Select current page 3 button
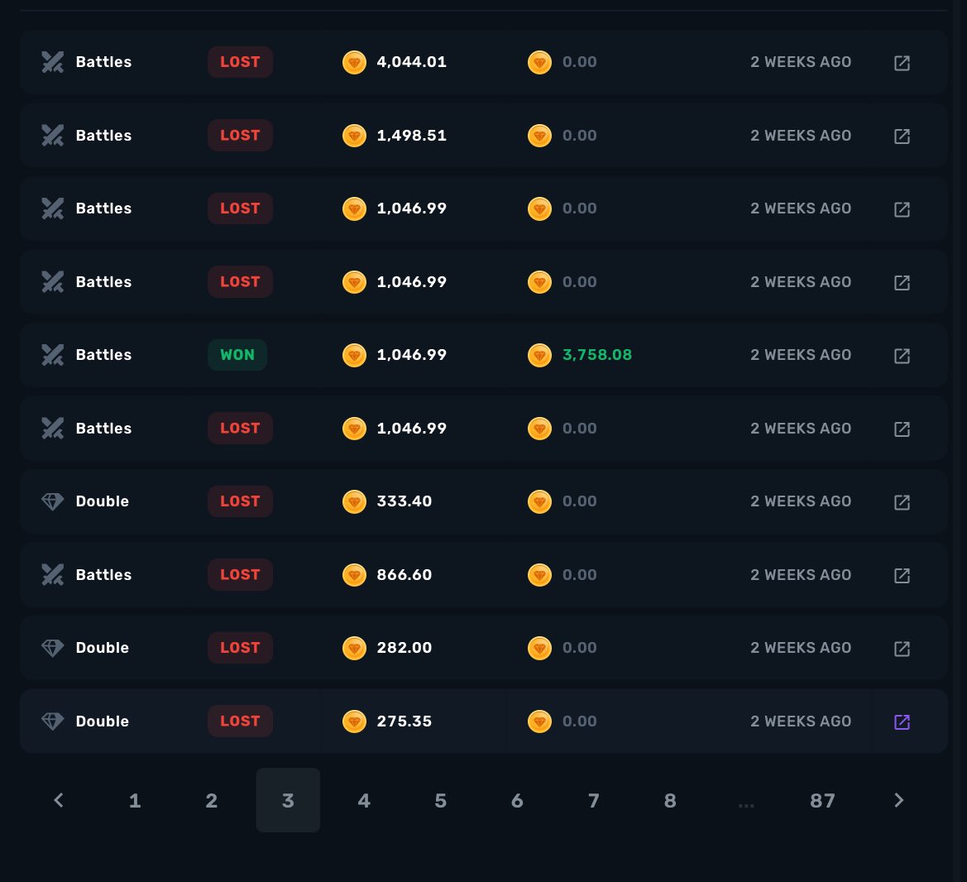967x882 pixels. (288, 800)
